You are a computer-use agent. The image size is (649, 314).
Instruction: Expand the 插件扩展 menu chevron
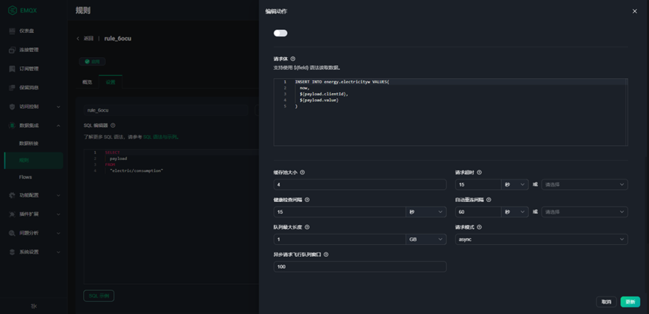pos(59,214)
